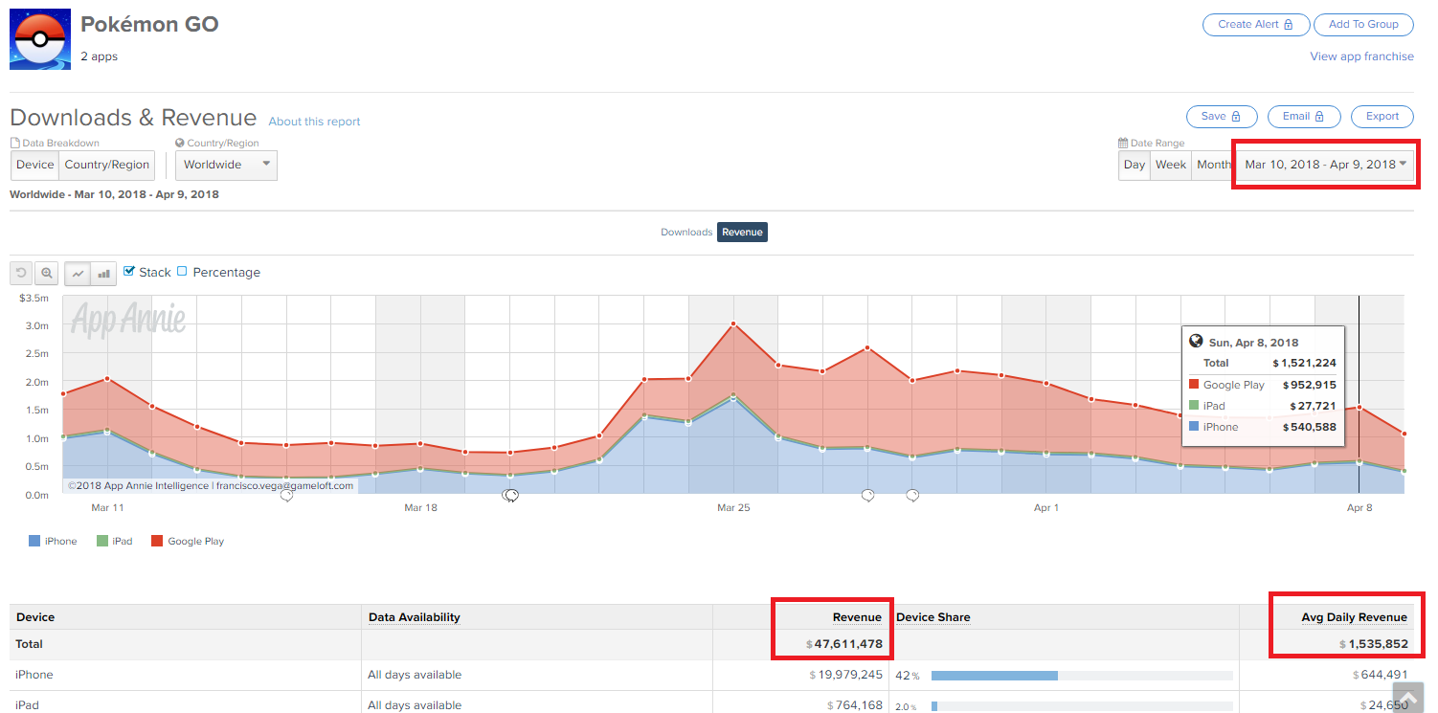Toggle iPad series in the chart legend

(x=115, y=541)
